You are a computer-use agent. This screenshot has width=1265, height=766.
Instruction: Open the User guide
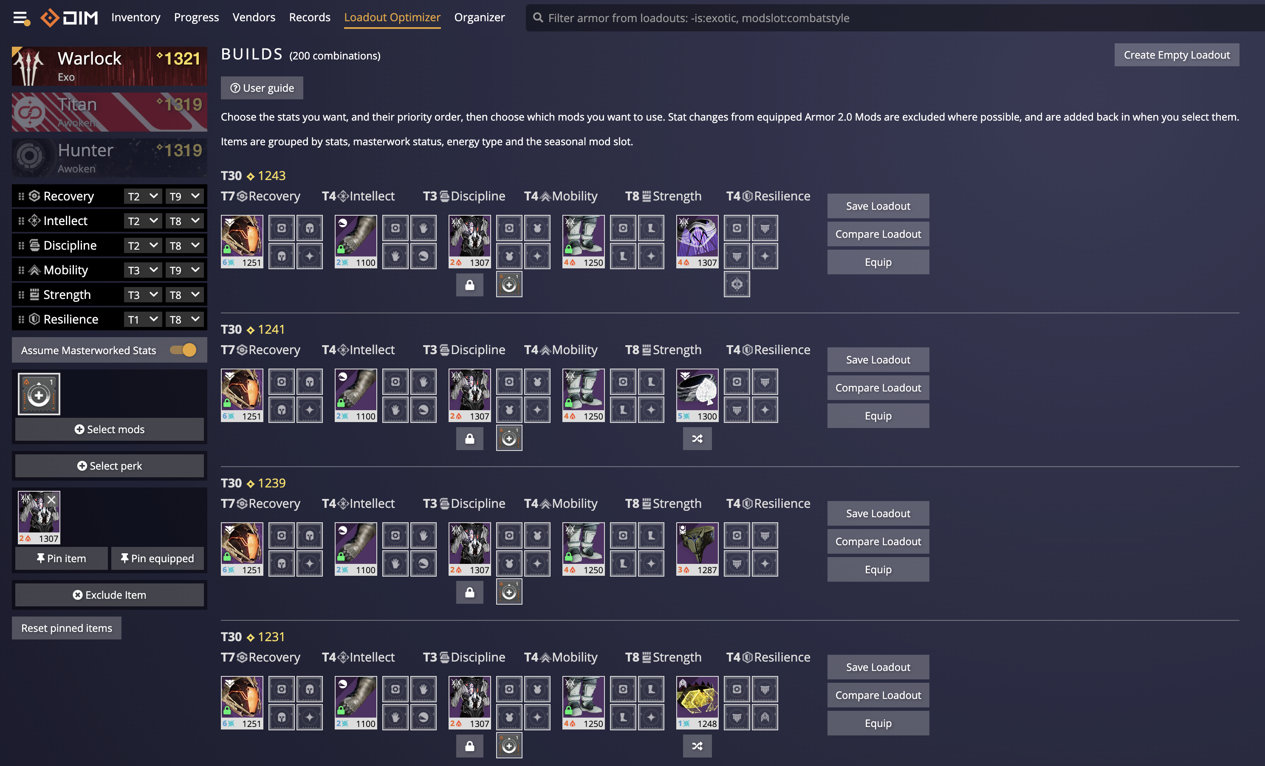pyautogui.click(x=262, y=88)
